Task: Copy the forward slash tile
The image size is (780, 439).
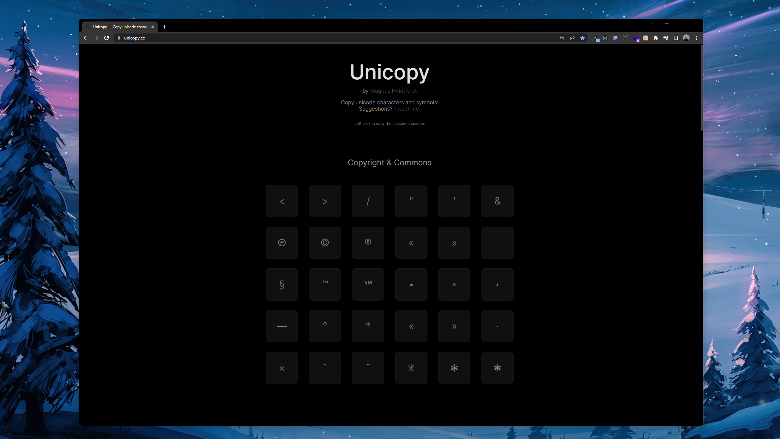Action: click(x=368, y=201)
